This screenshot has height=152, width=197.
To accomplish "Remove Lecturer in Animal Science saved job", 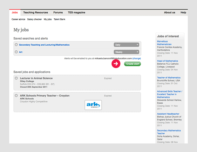I will [x=16, y=78].
